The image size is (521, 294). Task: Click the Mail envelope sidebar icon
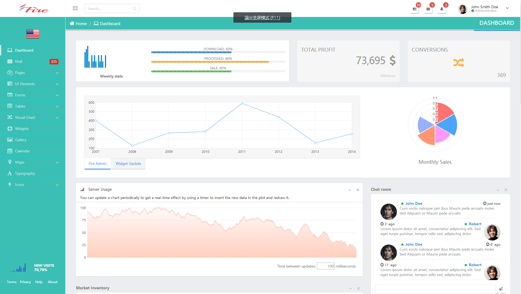point(10,61)
